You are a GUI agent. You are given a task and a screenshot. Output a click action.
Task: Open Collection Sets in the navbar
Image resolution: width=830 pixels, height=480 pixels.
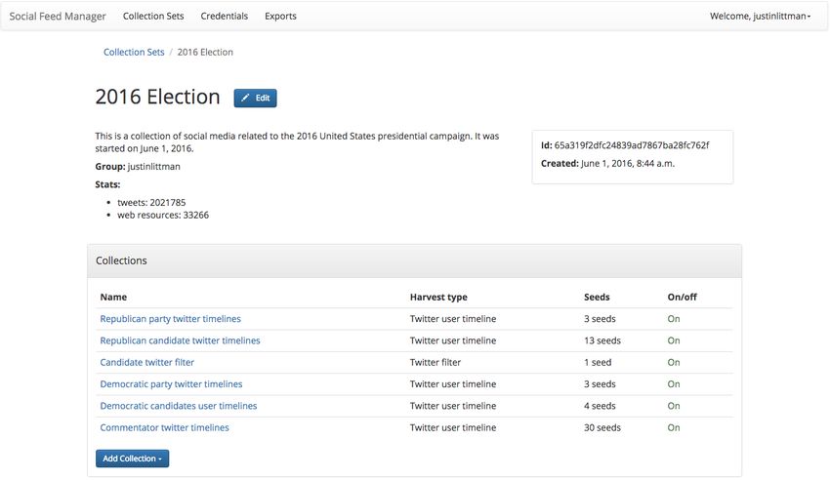pos(153,16)
